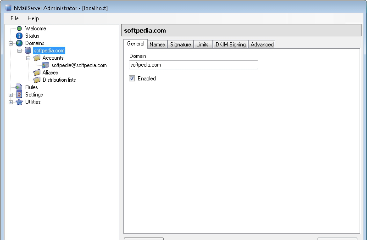This screenshot has height=249, width=367.
Task: Select the Rules tree label
Action: tap(32, 87)
